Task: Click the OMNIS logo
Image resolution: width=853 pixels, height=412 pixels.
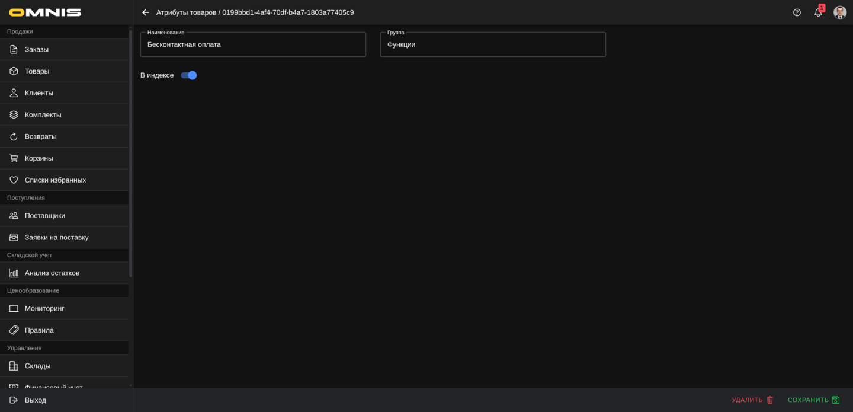Action: [x=45, y=12]
